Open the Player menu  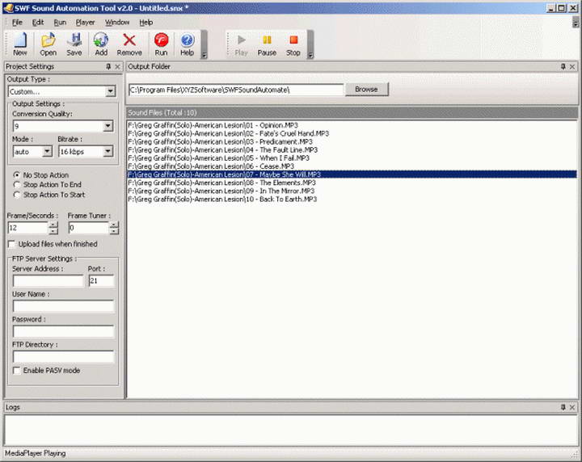[86, 23]
